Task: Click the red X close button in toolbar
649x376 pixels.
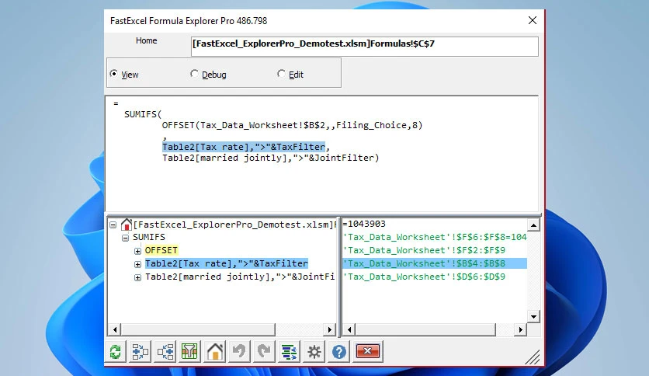Action: pos(367,351)
